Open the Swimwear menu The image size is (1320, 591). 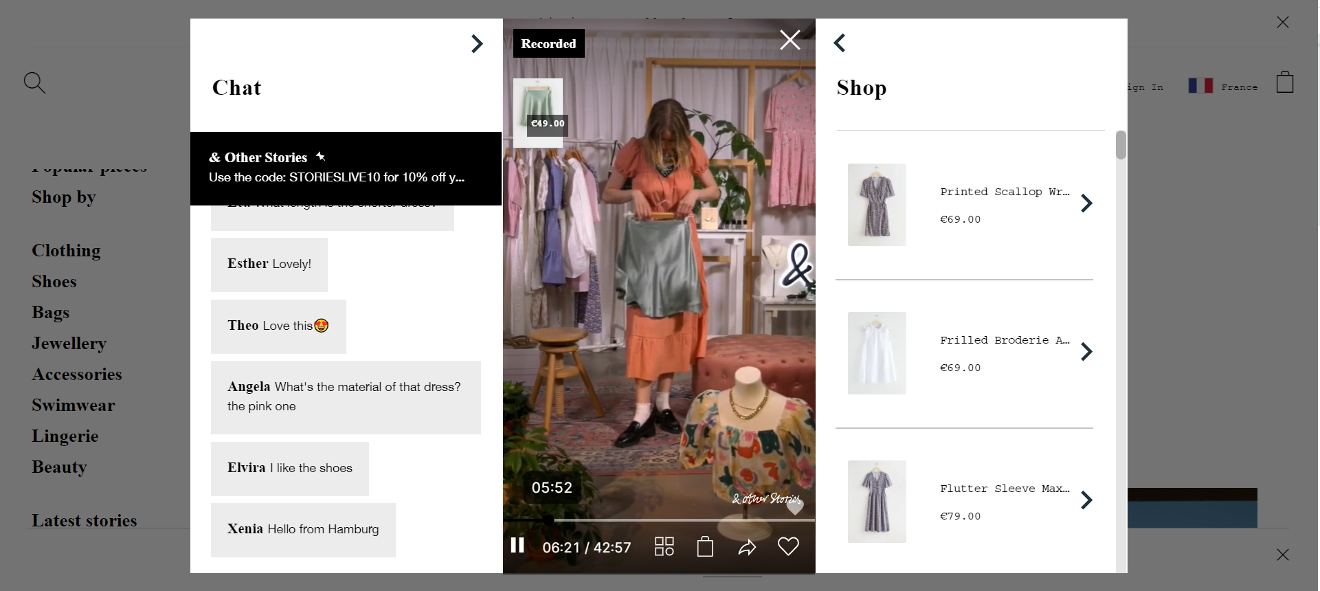tap(74, 405)
